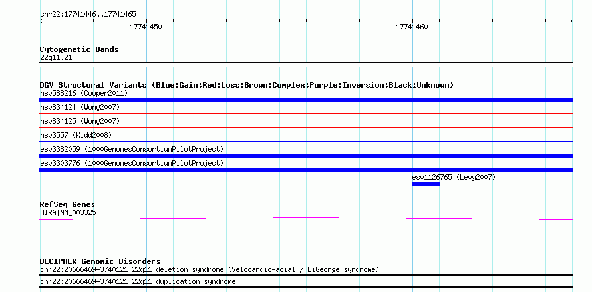Screen dimensions: 592x292
Task: Click the short blue bar under esv1126765
Action: [426, 184]
